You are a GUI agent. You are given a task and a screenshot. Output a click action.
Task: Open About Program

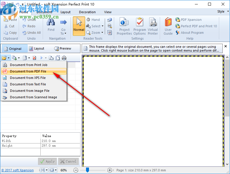[190, 33]
